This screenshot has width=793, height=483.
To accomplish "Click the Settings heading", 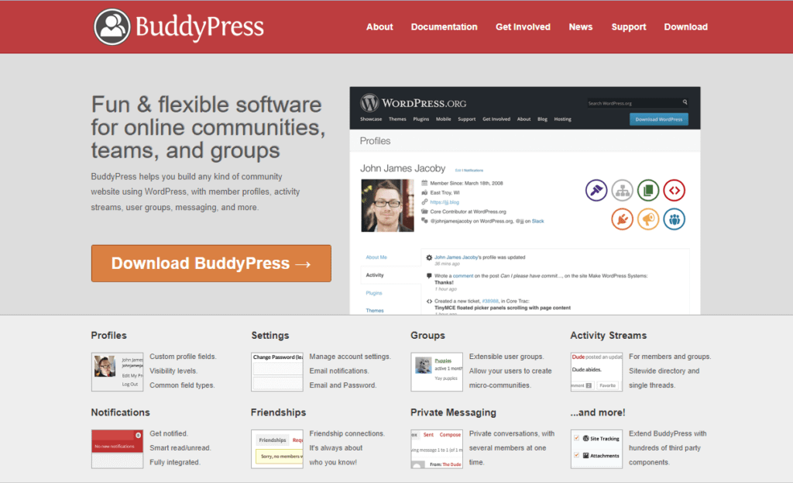I will [270, 335].
